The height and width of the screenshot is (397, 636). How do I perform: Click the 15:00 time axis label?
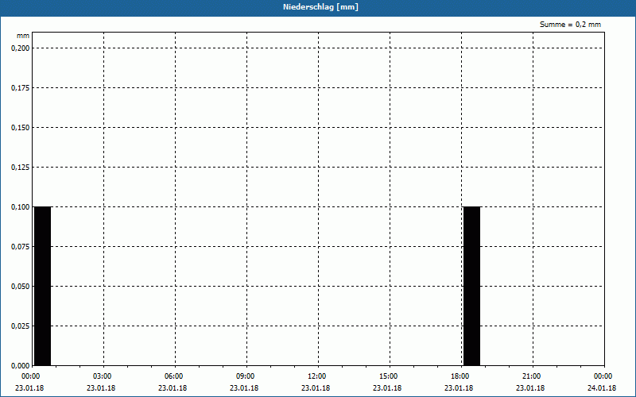coord(390,376)
